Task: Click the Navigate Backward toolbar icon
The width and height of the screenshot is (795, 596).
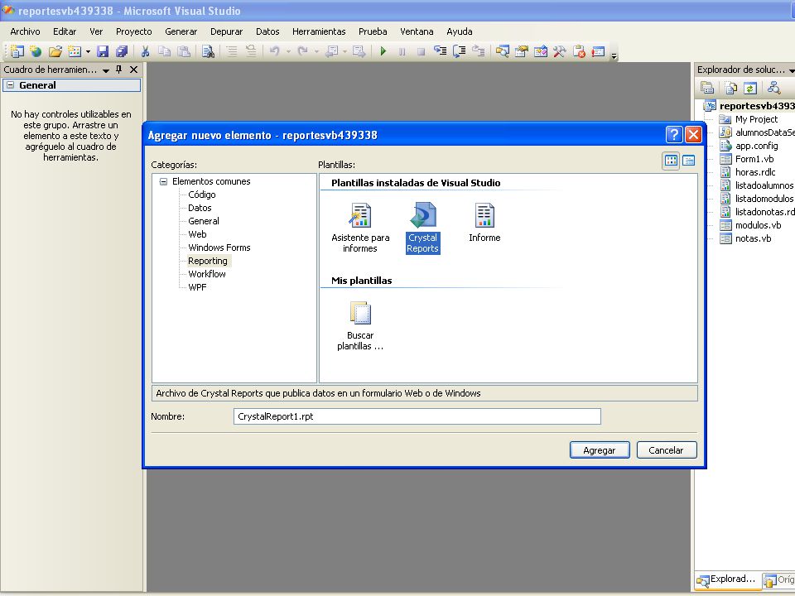Action: click(331, 51)
